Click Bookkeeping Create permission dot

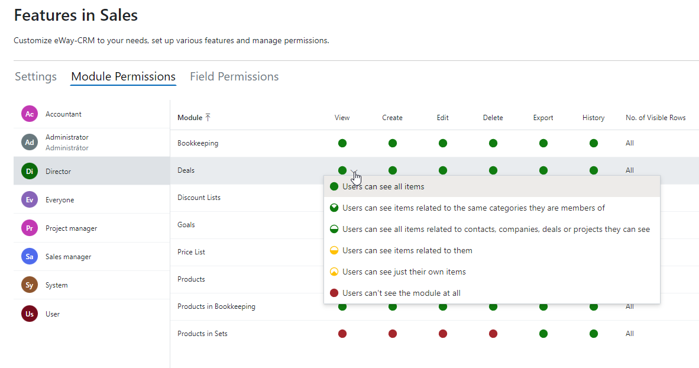(x=392, y=143)
